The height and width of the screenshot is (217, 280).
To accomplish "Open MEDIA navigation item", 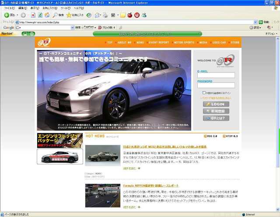I will click(x=203, y=43).
